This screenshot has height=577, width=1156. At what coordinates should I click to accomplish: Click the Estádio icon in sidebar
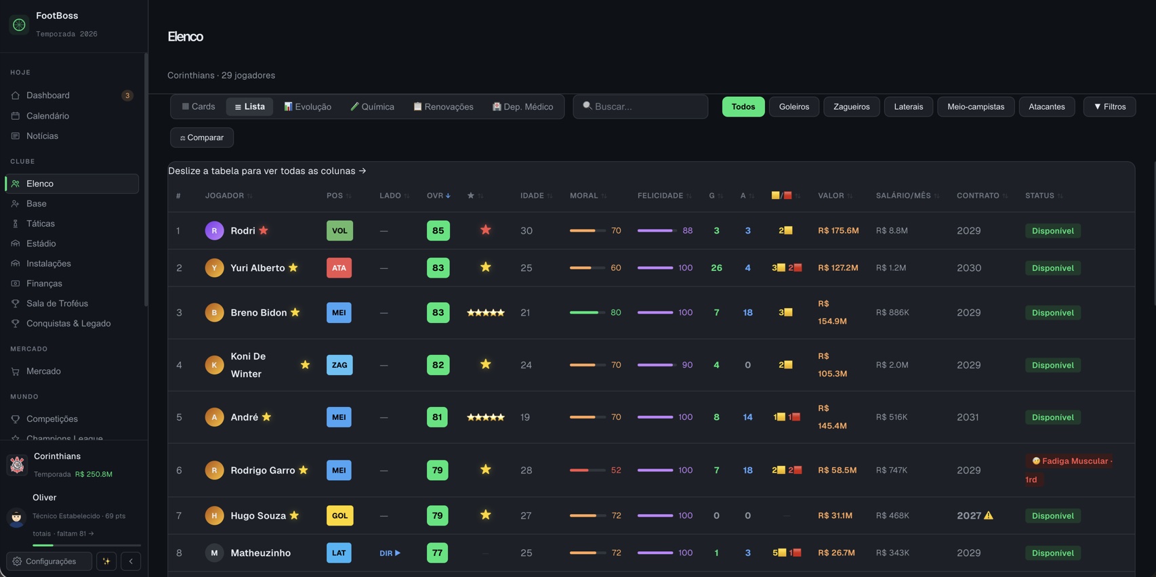coord(16,243)
